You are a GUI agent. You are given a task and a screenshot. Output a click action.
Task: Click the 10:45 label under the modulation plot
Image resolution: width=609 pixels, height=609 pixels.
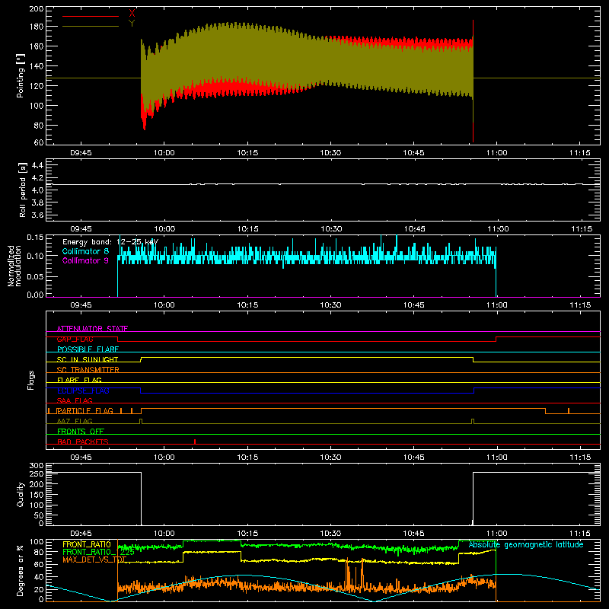(413, 305)
